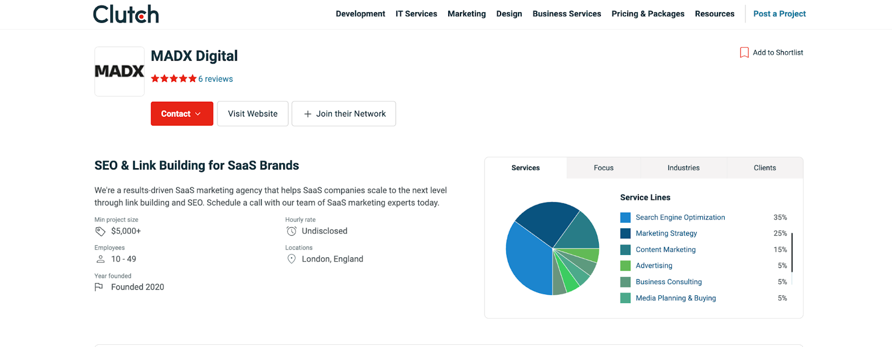Click the Media Planning & Buying swatch

coord(626,298)
